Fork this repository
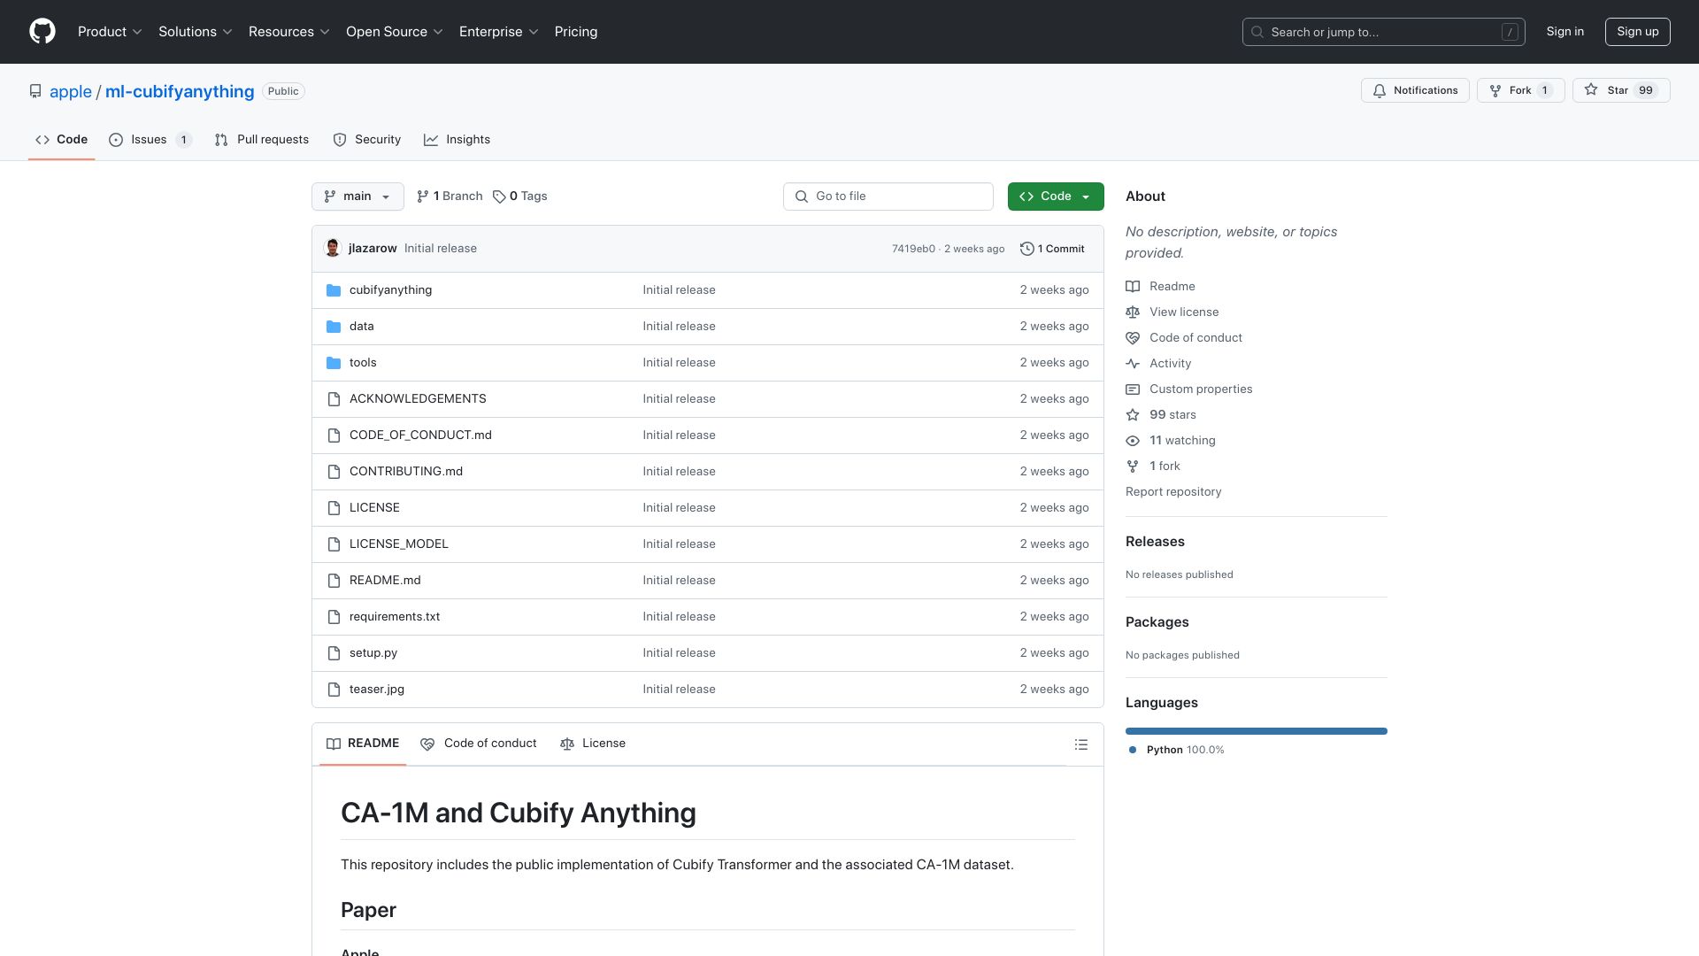The width and height of the screenshot is (1699, 956). pyautogui.click(x=1520, y=90)
